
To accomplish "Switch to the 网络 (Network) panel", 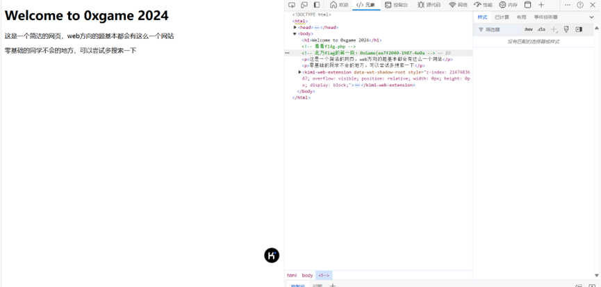I will pos(457,5).
